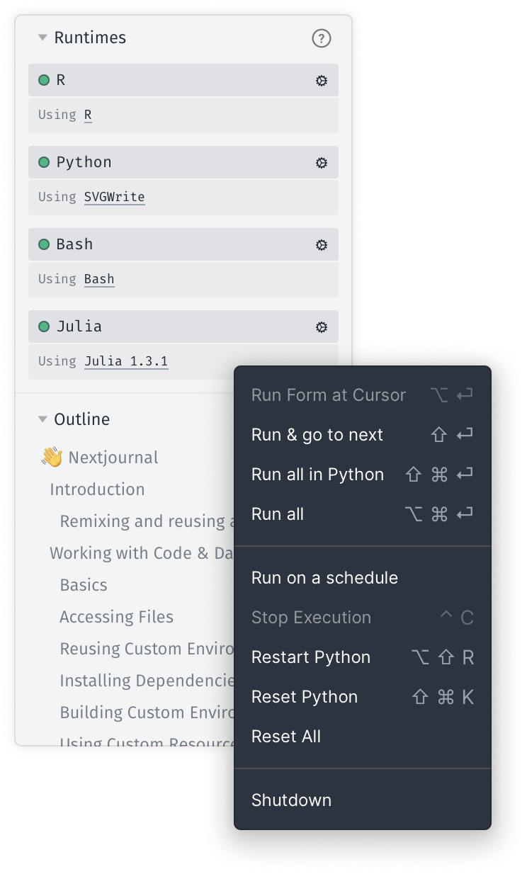Screen dimensions: 527x874
Task: Select Run & go to next
Action: tap(317, 435)
